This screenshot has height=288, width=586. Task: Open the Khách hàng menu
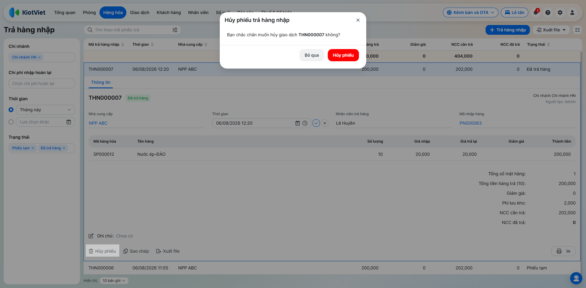pos(169,12)
